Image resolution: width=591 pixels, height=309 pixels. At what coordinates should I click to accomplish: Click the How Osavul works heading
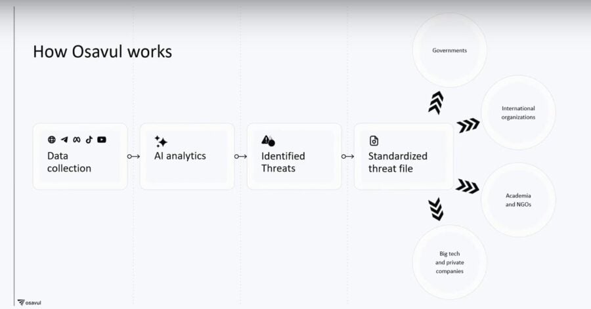coord(102,52)
